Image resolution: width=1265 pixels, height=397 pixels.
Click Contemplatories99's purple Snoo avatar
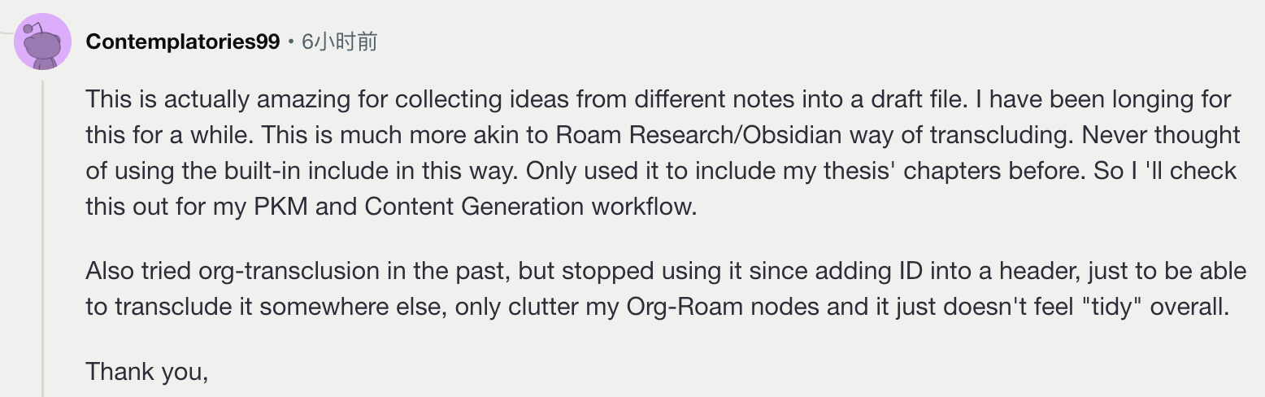(x=43, y=41)
